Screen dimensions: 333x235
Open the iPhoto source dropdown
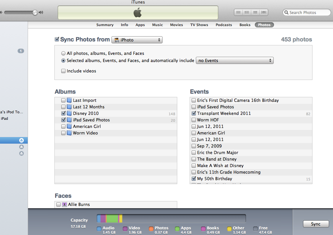pyautogui.click(x=137, y=40)
